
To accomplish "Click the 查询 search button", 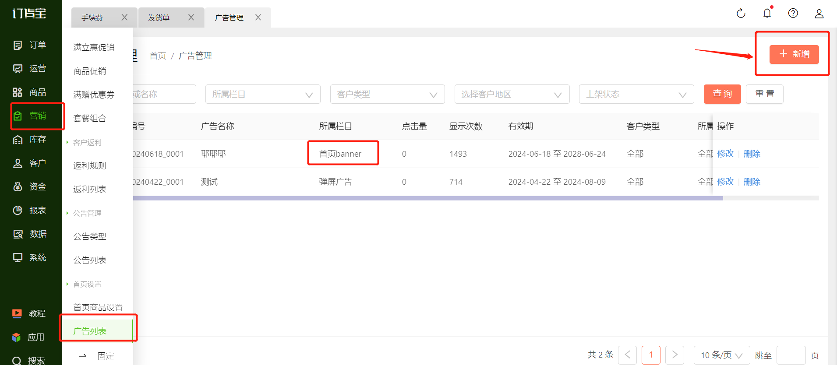I will (x=722, y=94).
